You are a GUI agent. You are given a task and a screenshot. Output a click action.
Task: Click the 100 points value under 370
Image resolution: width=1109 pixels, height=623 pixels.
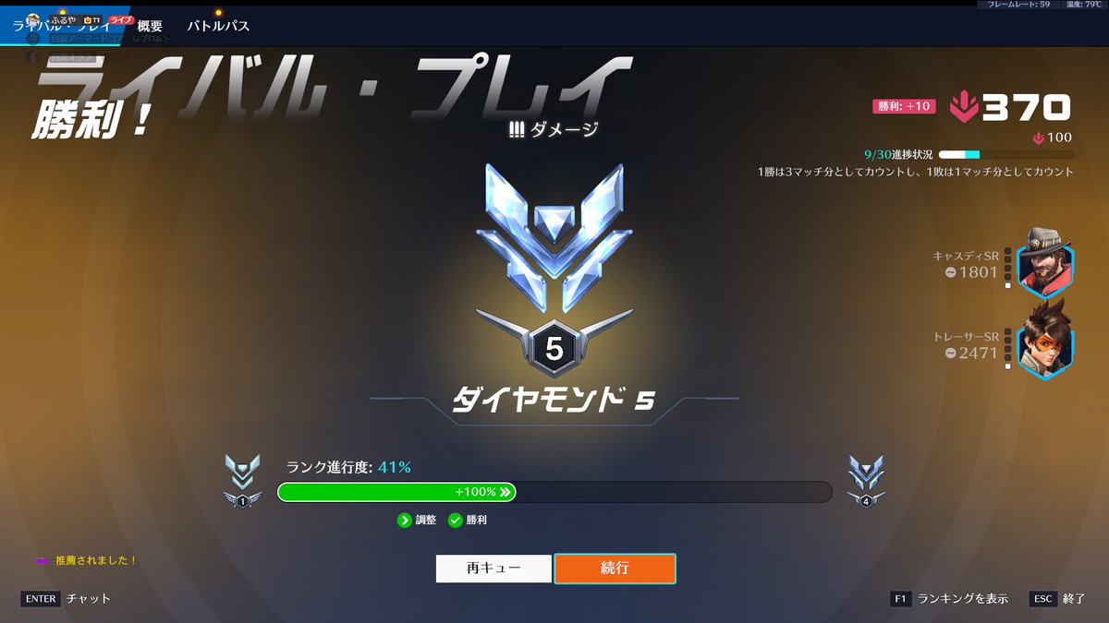[x=1059, y=138]
